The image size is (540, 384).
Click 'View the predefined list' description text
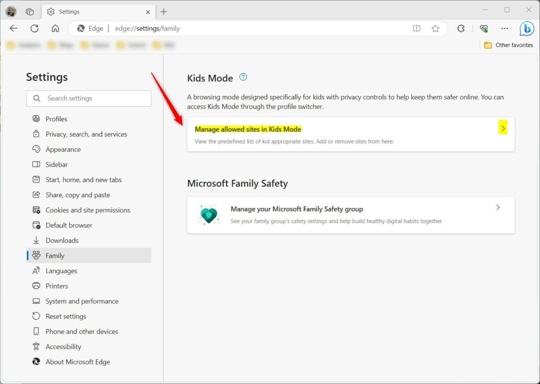click(x=294, y=141)
